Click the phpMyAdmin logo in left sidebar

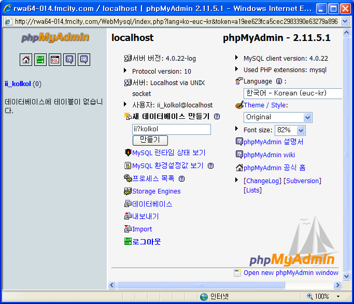(x=55, y=37)
